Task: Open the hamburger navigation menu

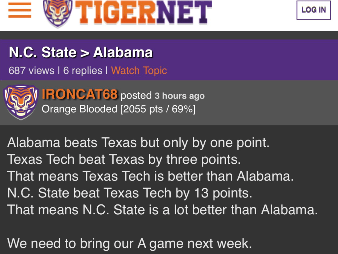Action: (20, 10)
